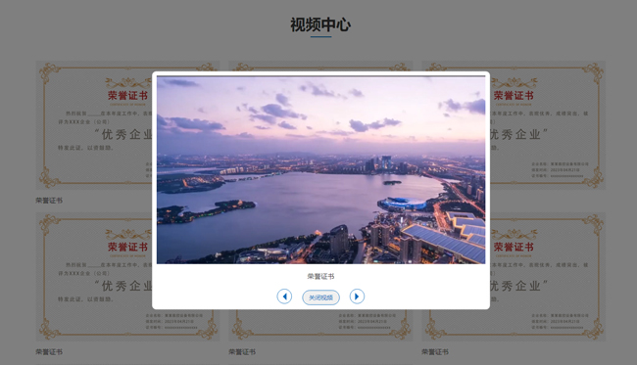Select the top-middle certificate thumbnail above popup
Screen dimensions: 637x365
point(320,67)
